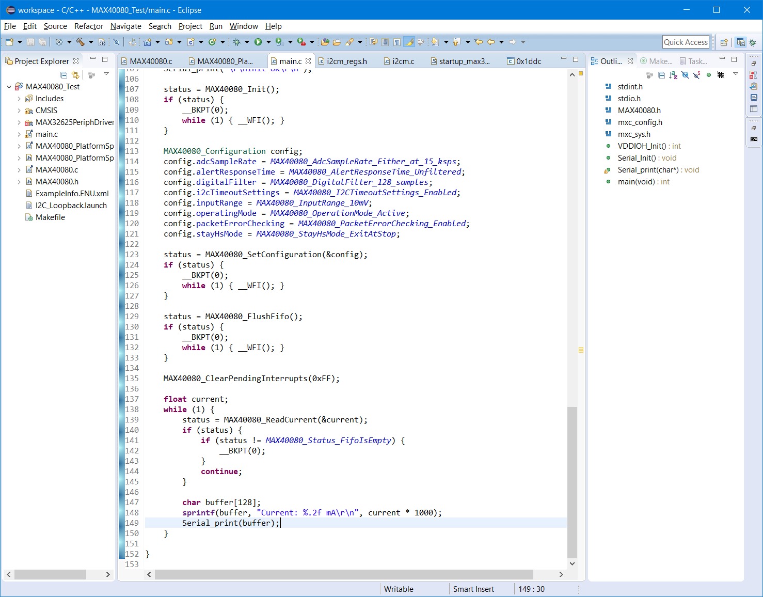The width and height of the screenshot is (763, 597).
Task: Click the New class green C icon
Action: point(212,42)
